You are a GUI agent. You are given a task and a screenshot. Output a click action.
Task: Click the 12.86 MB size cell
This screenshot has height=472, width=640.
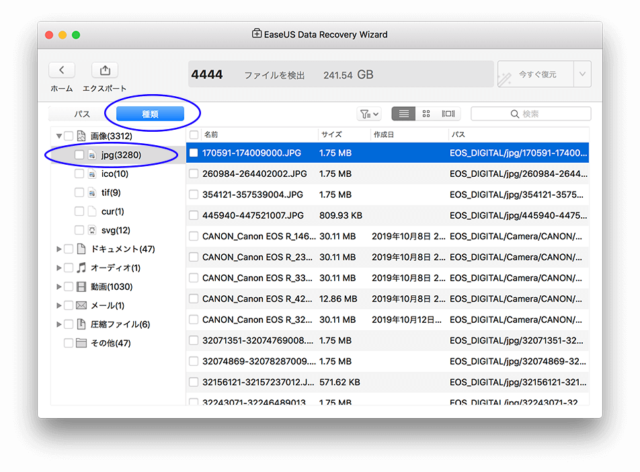pyautogui.click(x=338, y=299)
